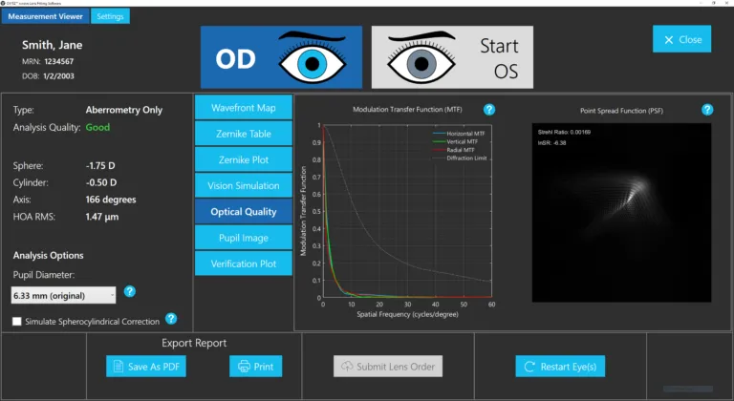Click the help icon beside Modulation Transfer Function

(x=489, y=110)
